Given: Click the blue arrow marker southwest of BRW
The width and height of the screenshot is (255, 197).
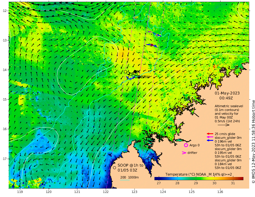Looking at the screenshot, I should coord(130,78).
